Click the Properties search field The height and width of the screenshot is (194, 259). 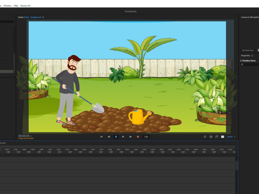pos(250,64)
